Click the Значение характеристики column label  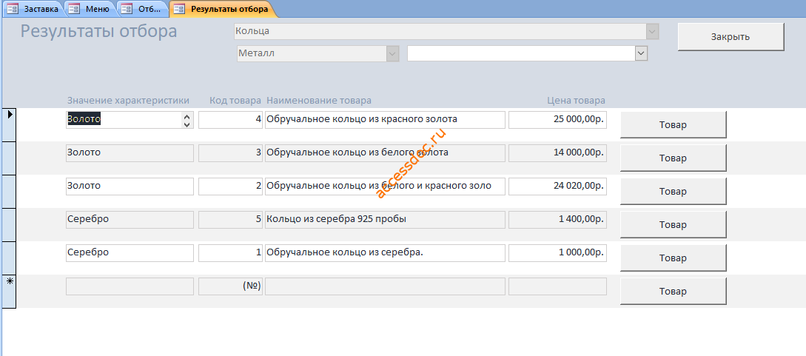pos(128,100)
